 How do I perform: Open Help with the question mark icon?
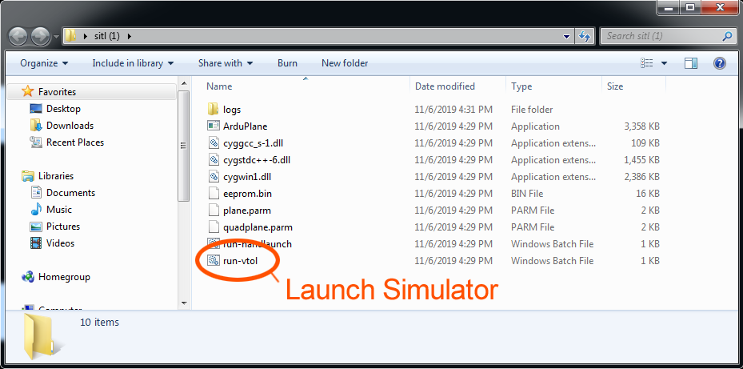[719, 63]
